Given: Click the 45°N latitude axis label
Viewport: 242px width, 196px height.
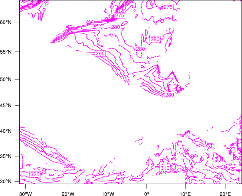Looking at the screenshot, I should click(x=6, y=105).
